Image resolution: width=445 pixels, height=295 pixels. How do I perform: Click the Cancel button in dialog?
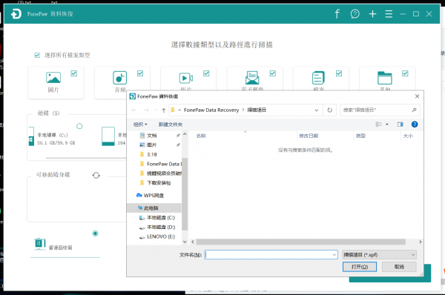399,267
